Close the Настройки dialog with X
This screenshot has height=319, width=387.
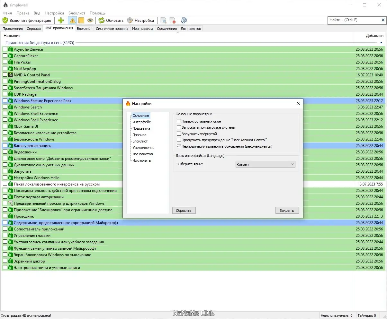(x=298, y=103)
